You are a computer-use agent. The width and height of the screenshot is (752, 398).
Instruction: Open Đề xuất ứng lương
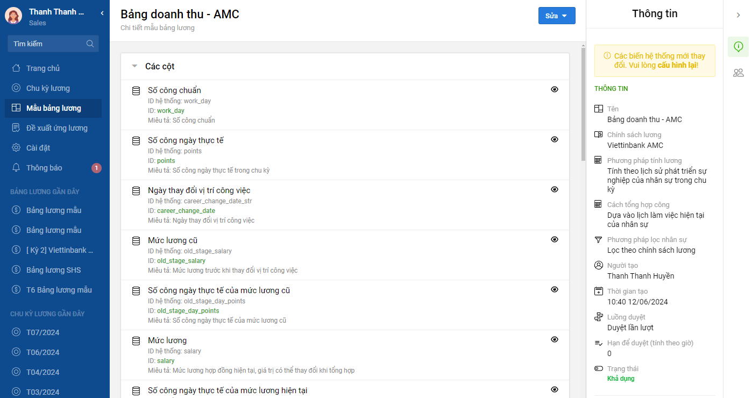click(53, 128)
